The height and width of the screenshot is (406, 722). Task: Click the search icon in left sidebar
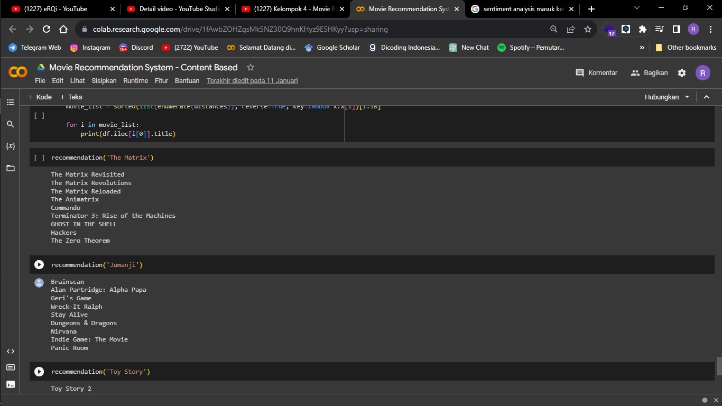click(x=11, y=124)
